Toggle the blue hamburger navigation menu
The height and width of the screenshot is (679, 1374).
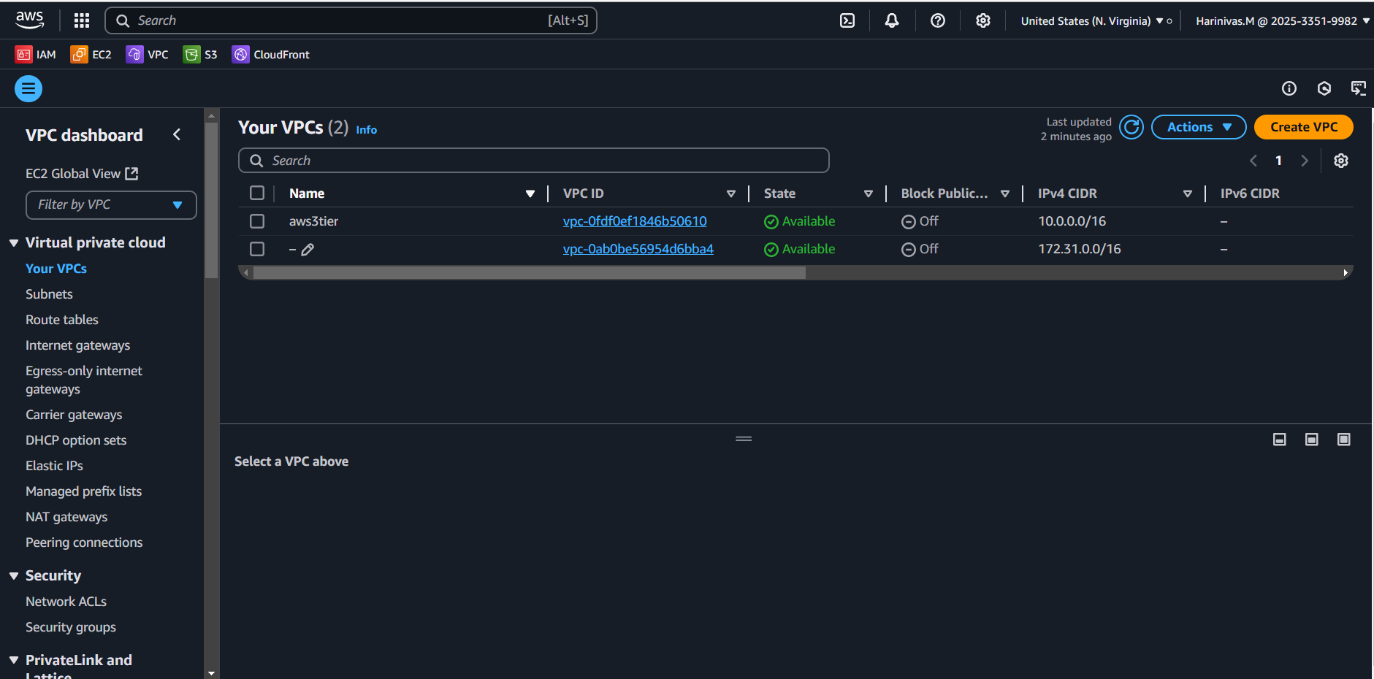28,89
